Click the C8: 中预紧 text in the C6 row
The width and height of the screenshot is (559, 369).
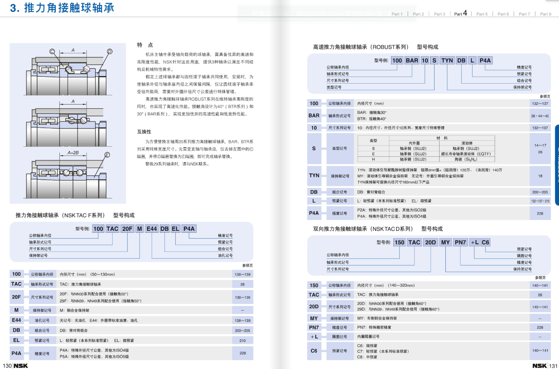coord(367,357)
